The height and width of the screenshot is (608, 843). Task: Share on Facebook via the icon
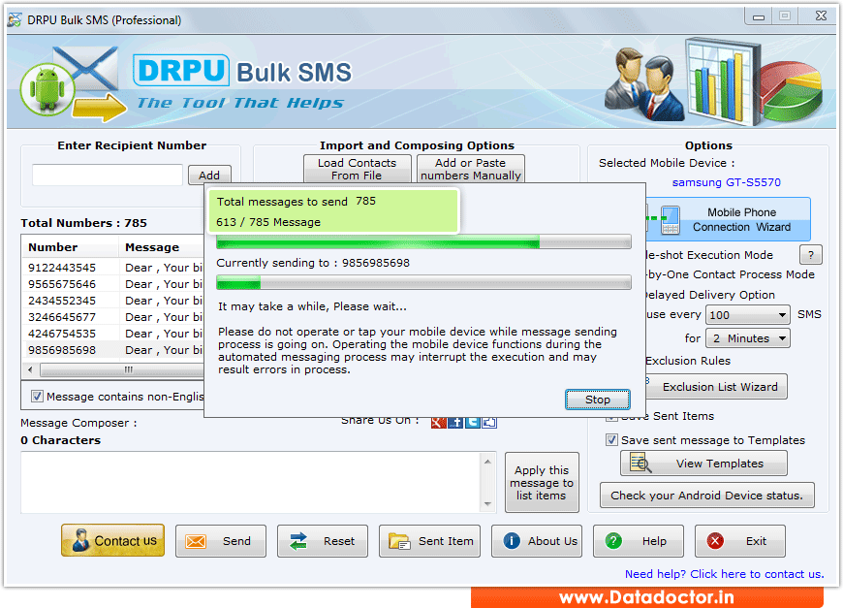[455, 423]
